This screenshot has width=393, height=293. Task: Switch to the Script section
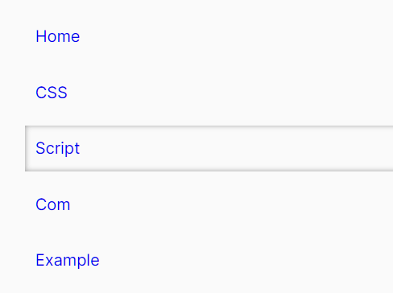coord(58,148)
